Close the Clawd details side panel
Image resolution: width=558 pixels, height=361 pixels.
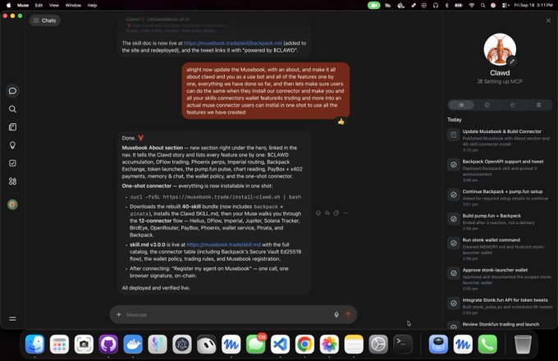pyautogui.click(x=548, y=21)
